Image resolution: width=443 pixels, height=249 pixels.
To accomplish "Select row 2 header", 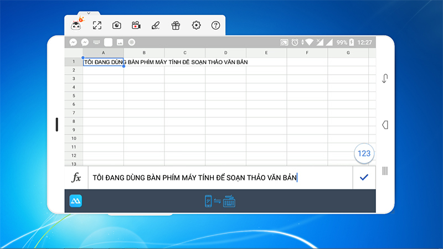I will [x=74, y=70].
